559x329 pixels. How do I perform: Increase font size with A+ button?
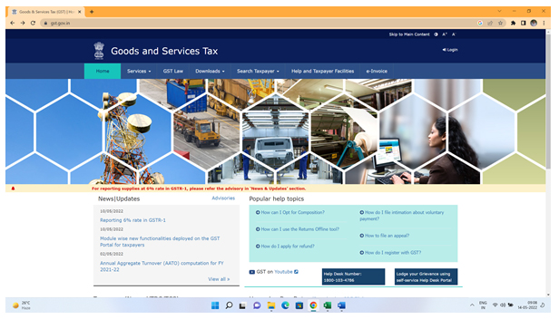445,34
